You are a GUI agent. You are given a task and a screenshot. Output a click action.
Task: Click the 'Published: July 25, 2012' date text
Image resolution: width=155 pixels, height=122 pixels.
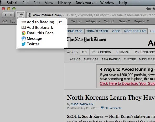(82, 108)
